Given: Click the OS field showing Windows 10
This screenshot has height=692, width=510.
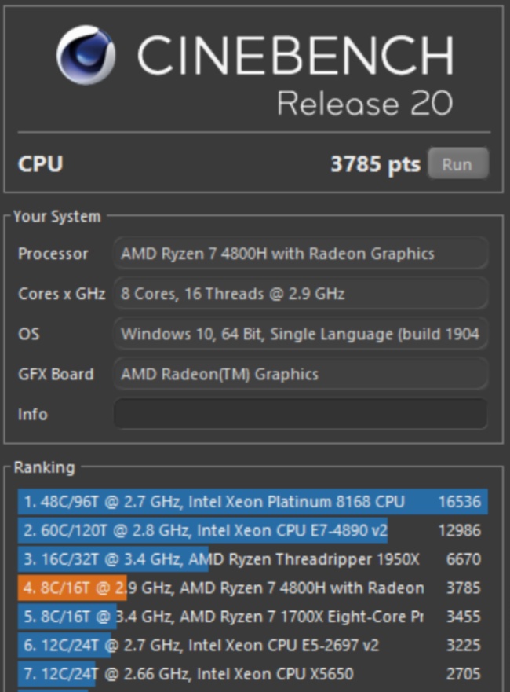Looking at the screenshot, I should [x=301, y=334].
